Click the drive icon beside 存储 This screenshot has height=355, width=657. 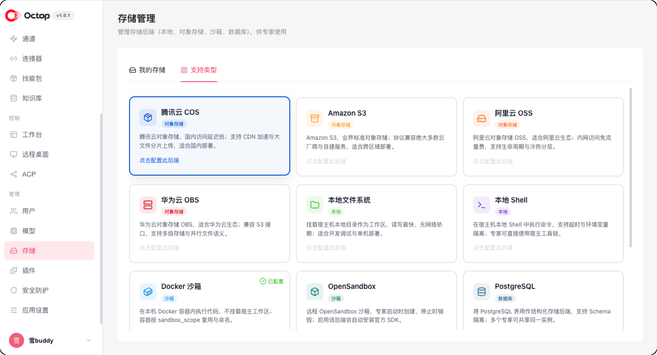coord(14,251)
